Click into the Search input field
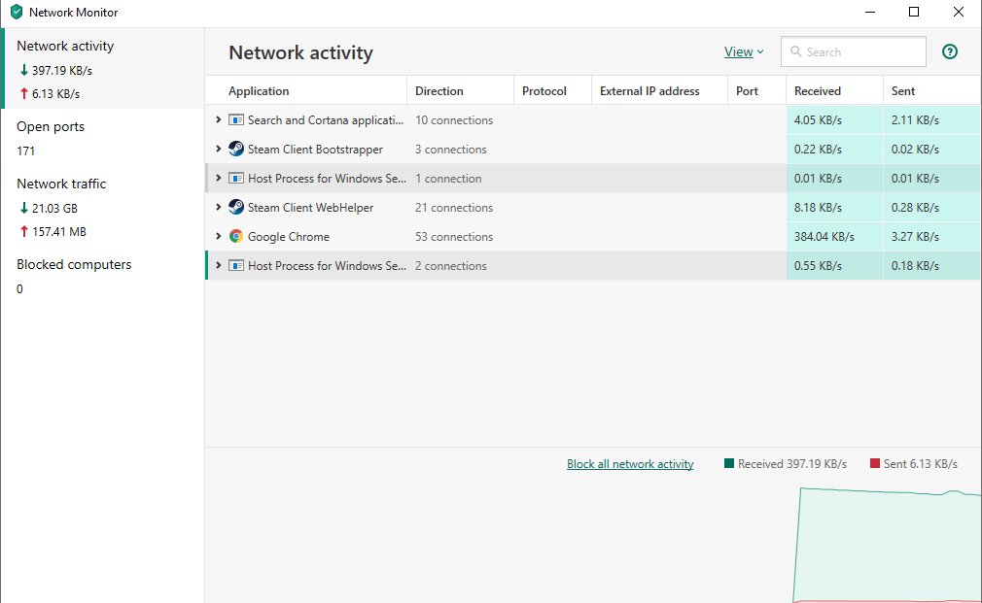The height and width of the screenshot is (603, 982). pyautogui.click(x=862, y=52)
